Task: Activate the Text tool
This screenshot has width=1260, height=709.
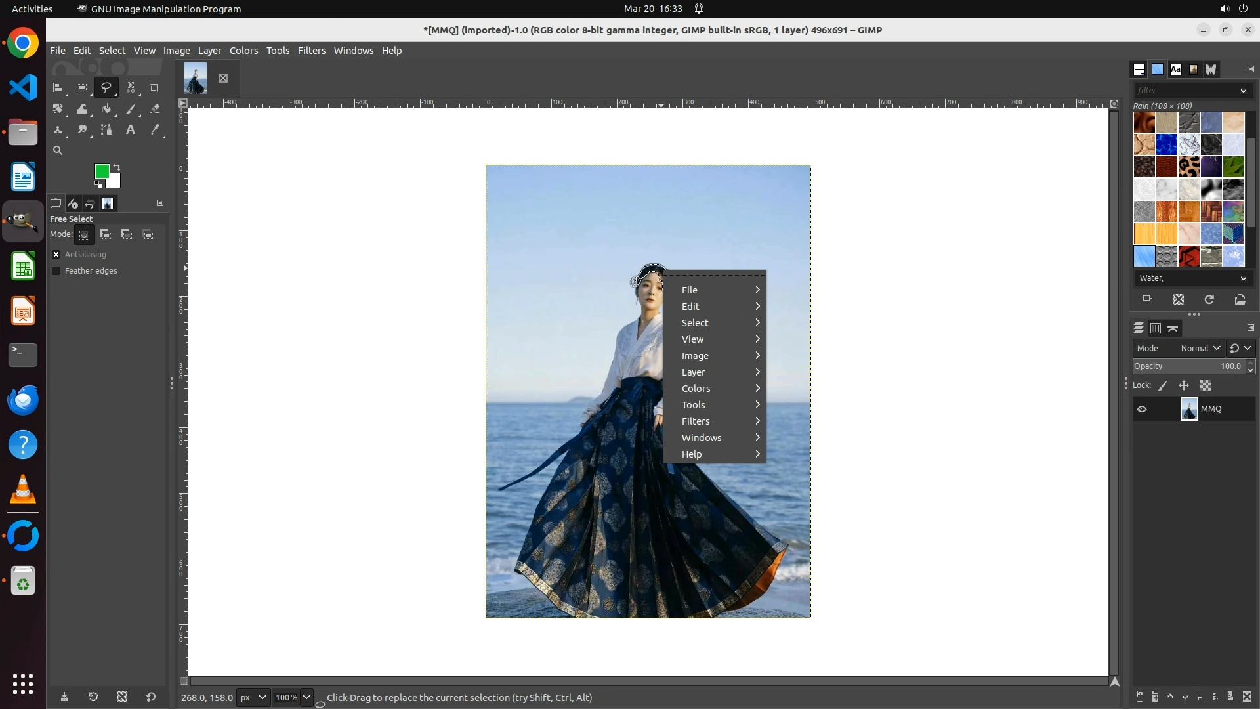Action: pos(131,130)
